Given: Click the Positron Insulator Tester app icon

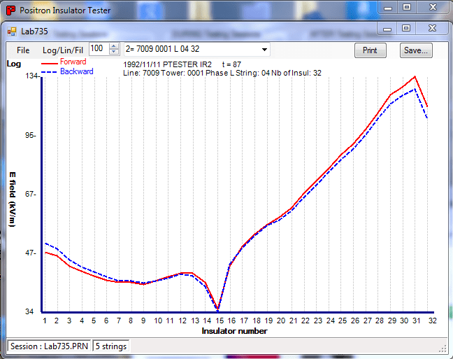Looking at the screenshot, I should [x=10, y=10].
